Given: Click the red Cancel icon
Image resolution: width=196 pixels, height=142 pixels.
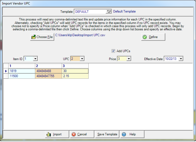Looking at the screenshot, I should [x=74, y=134].
